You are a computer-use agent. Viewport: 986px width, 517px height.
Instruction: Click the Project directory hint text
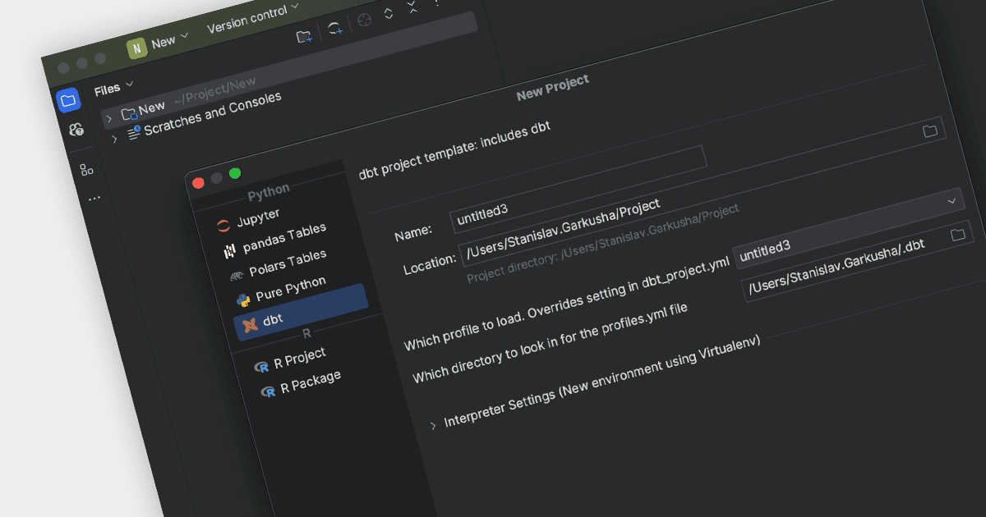[603, 244]
